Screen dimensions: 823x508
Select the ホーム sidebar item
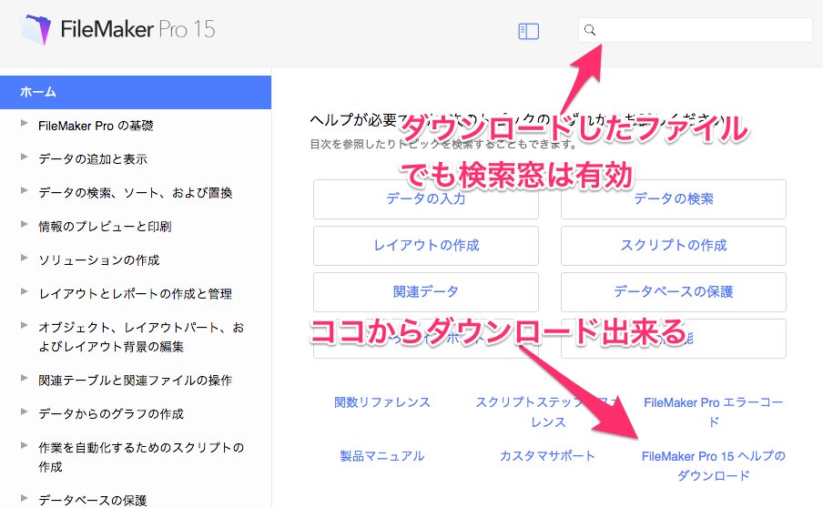(x=136, y=92)
